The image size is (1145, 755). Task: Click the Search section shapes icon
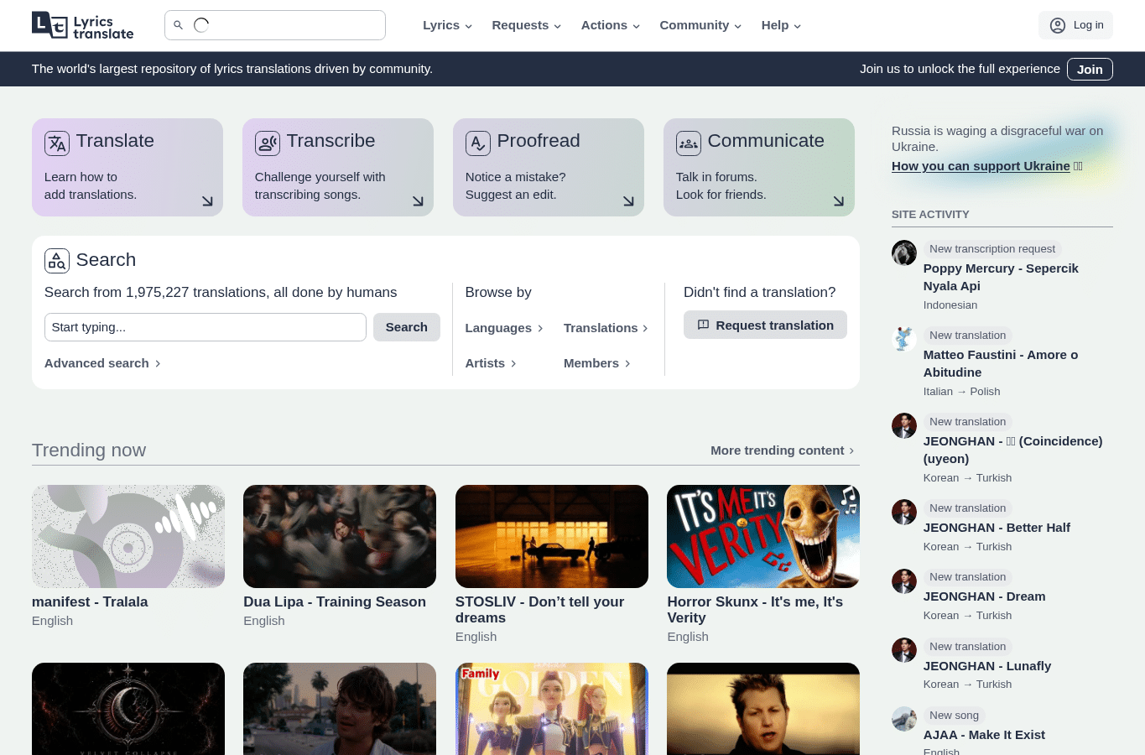point(57,261)
